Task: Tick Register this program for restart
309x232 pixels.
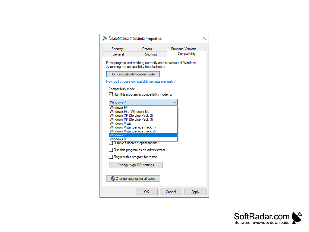Action: coord(111,157)
